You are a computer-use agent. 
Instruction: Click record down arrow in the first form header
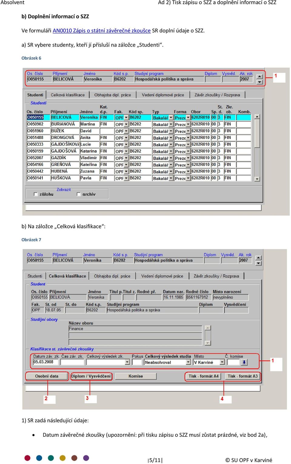click(259, 82)
